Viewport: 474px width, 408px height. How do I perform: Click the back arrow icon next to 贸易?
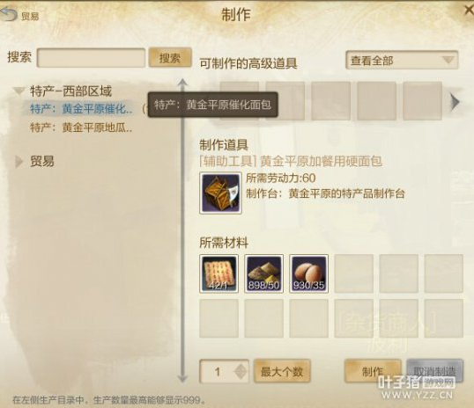[9, 14]
